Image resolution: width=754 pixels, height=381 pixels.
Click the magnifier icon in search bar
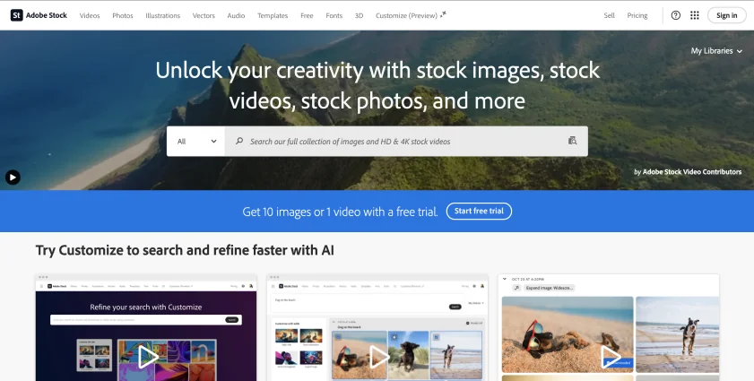[x=239, y=141]
